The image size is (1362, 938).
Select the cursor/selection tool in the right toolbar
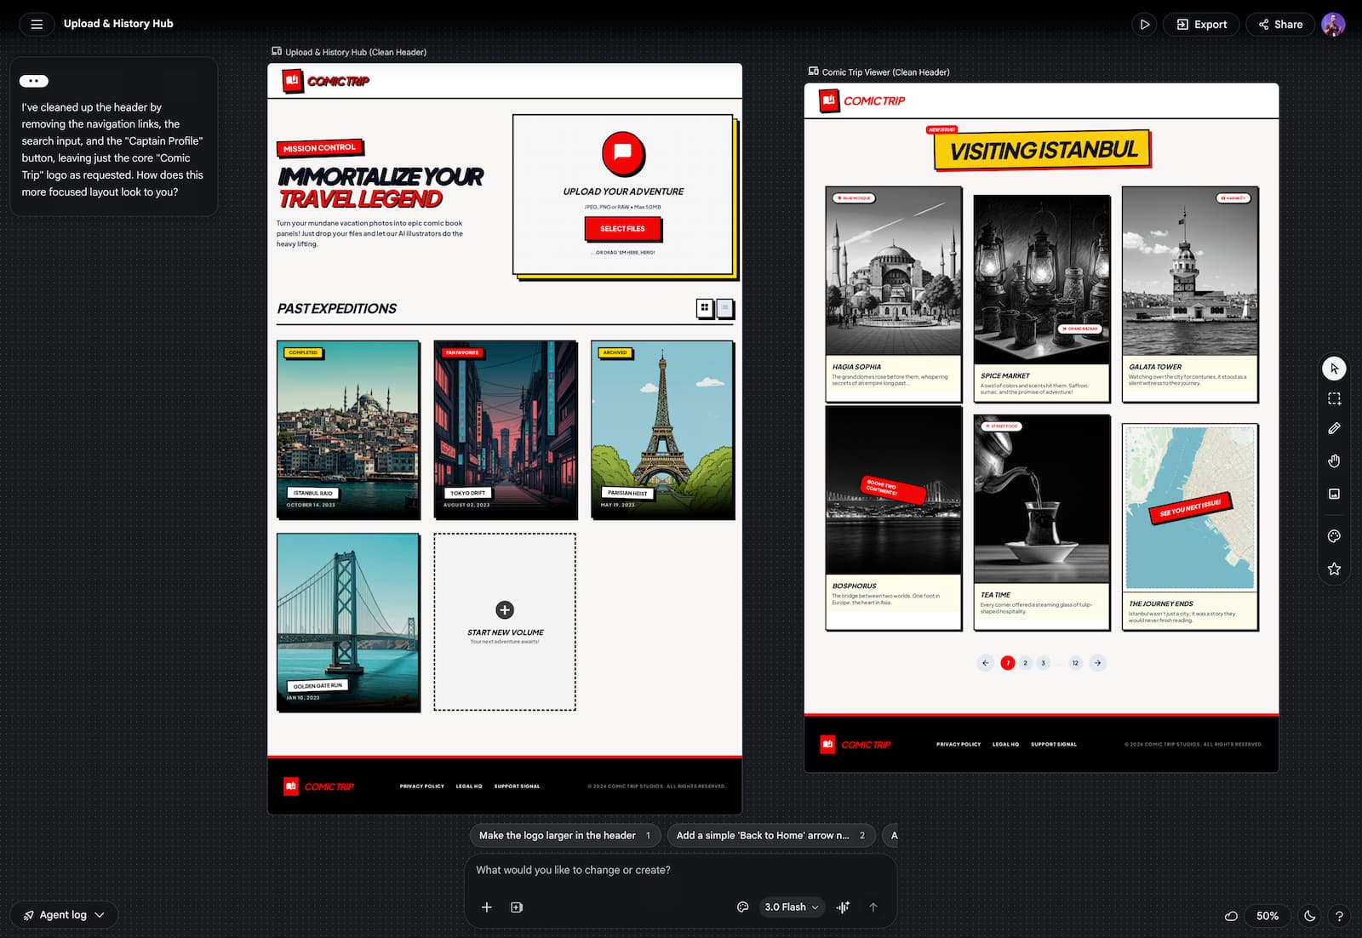coord(1334,369)
